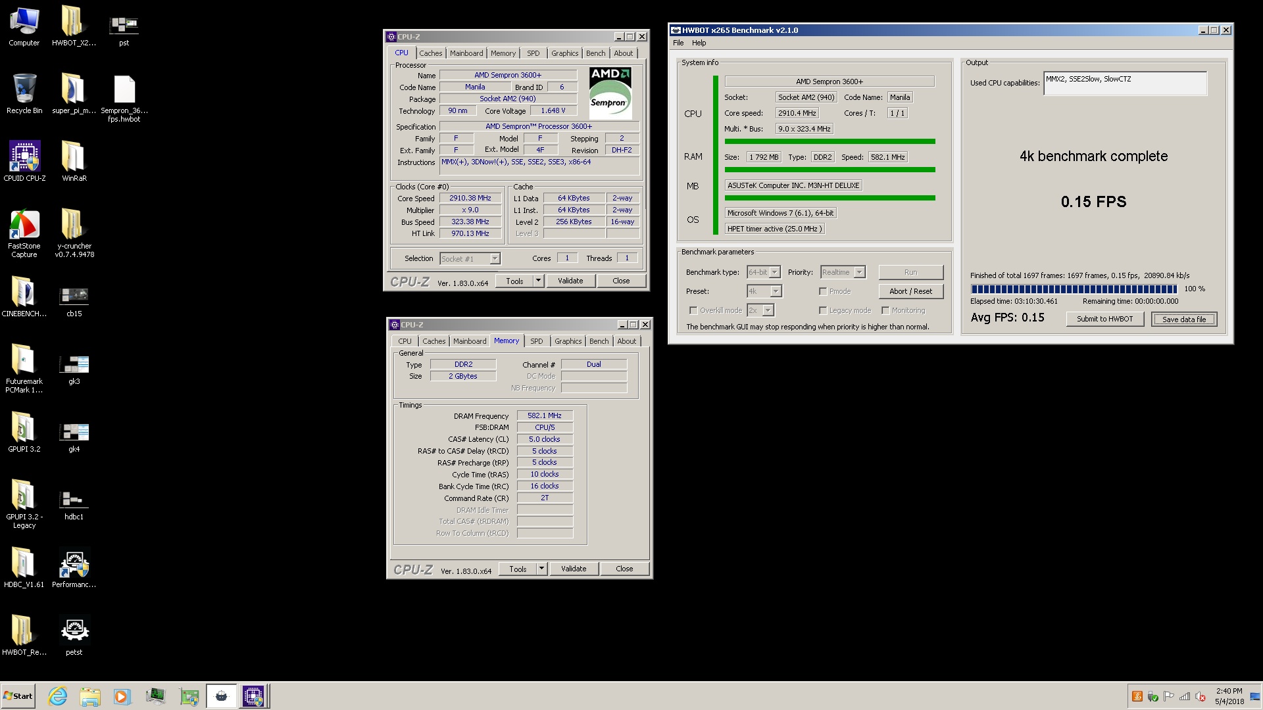Open the hdbc1 image file
The image size is (1263, 710).
point(74,504)
